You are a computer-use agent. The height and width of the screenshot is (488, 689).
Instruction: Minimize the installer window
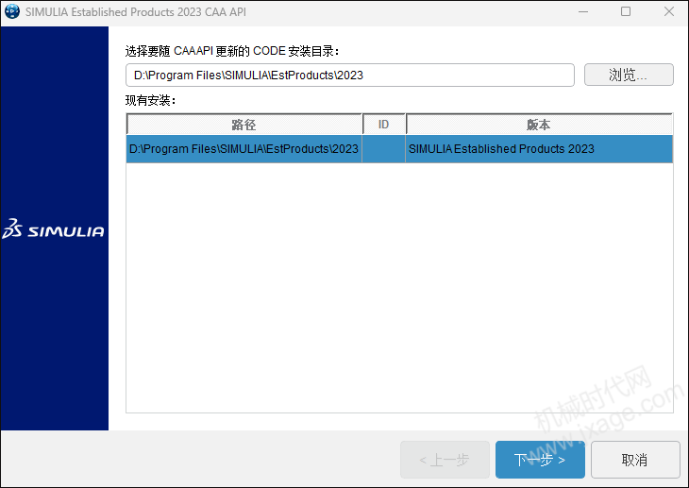(x=583, y=12)
